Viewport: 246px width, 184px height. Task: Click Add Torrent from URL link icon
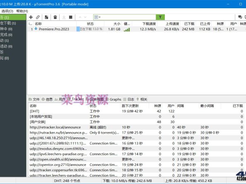pyautogui.click(x=38, y=17)
